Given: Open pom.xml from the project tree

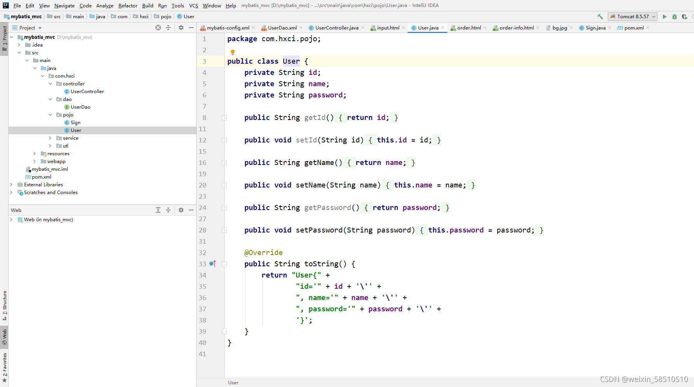Looking at the screenshot, I should (41, 177).
